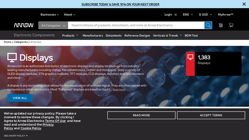
Task: Open the BOM Tool
Action: pos(191,35)
